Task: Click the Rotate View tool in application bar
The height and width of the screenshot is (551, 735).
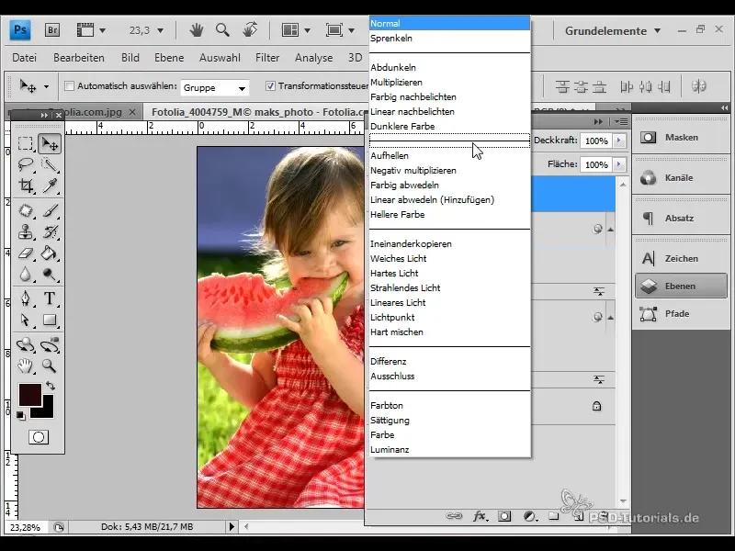Action: [x=249, y=30]
